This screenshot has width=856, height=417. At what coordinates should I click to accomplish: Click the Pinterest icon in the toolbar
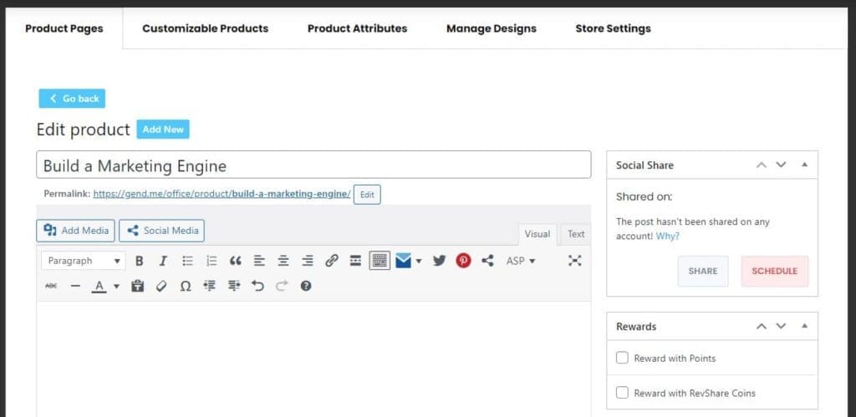tap(463, 261)
